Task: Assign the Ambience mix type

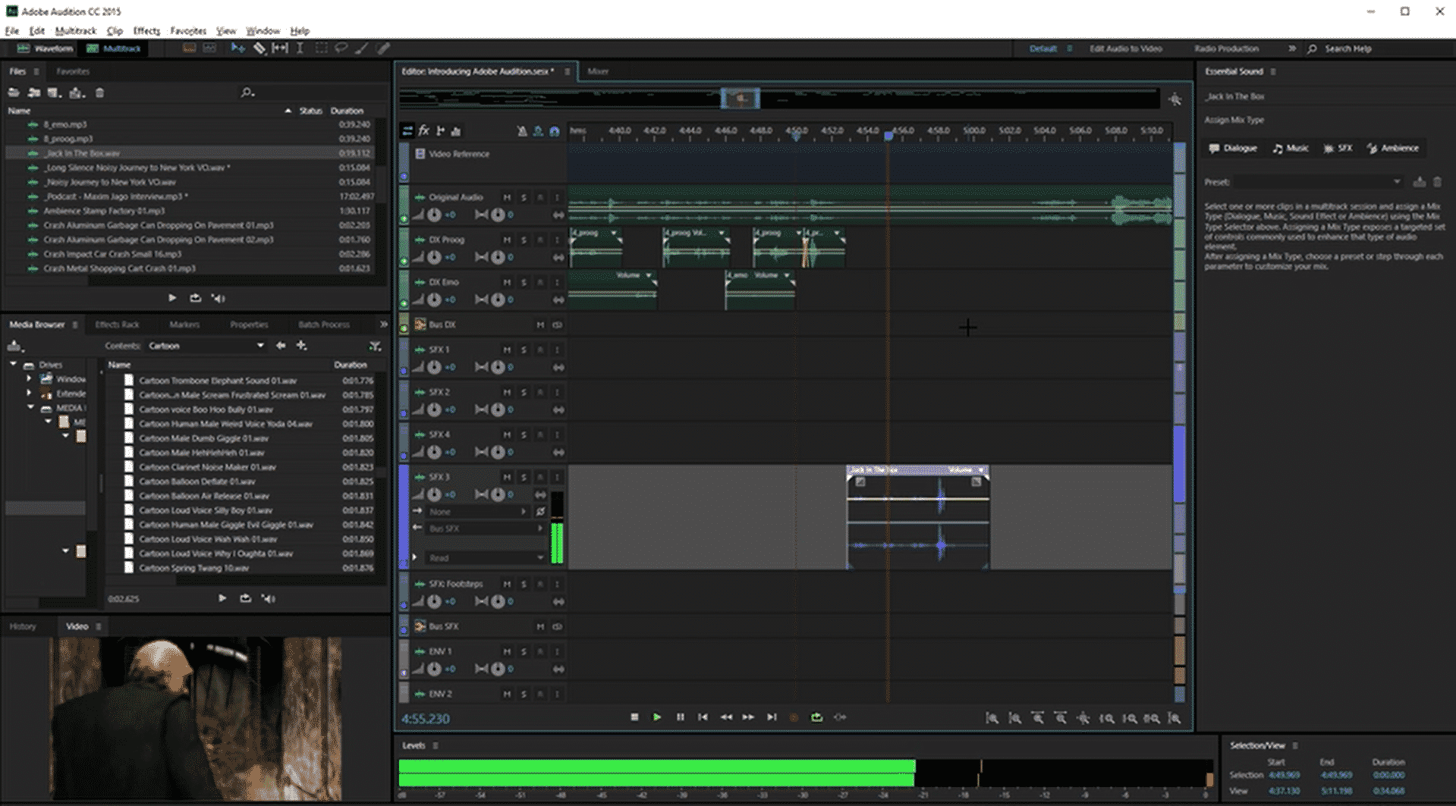Action: point(1393,149)
